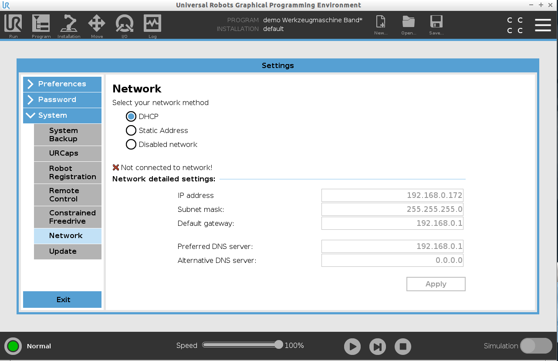This screenshot has width=558, height=361.
Task: Open the I/O tab icon
Action: click(x=125, y=24)
